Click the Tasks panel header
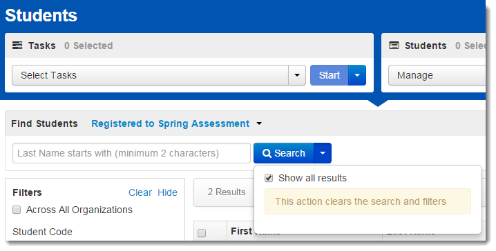Image resolution: width=496 pixels, height=251 pixels. pos(189,46)
